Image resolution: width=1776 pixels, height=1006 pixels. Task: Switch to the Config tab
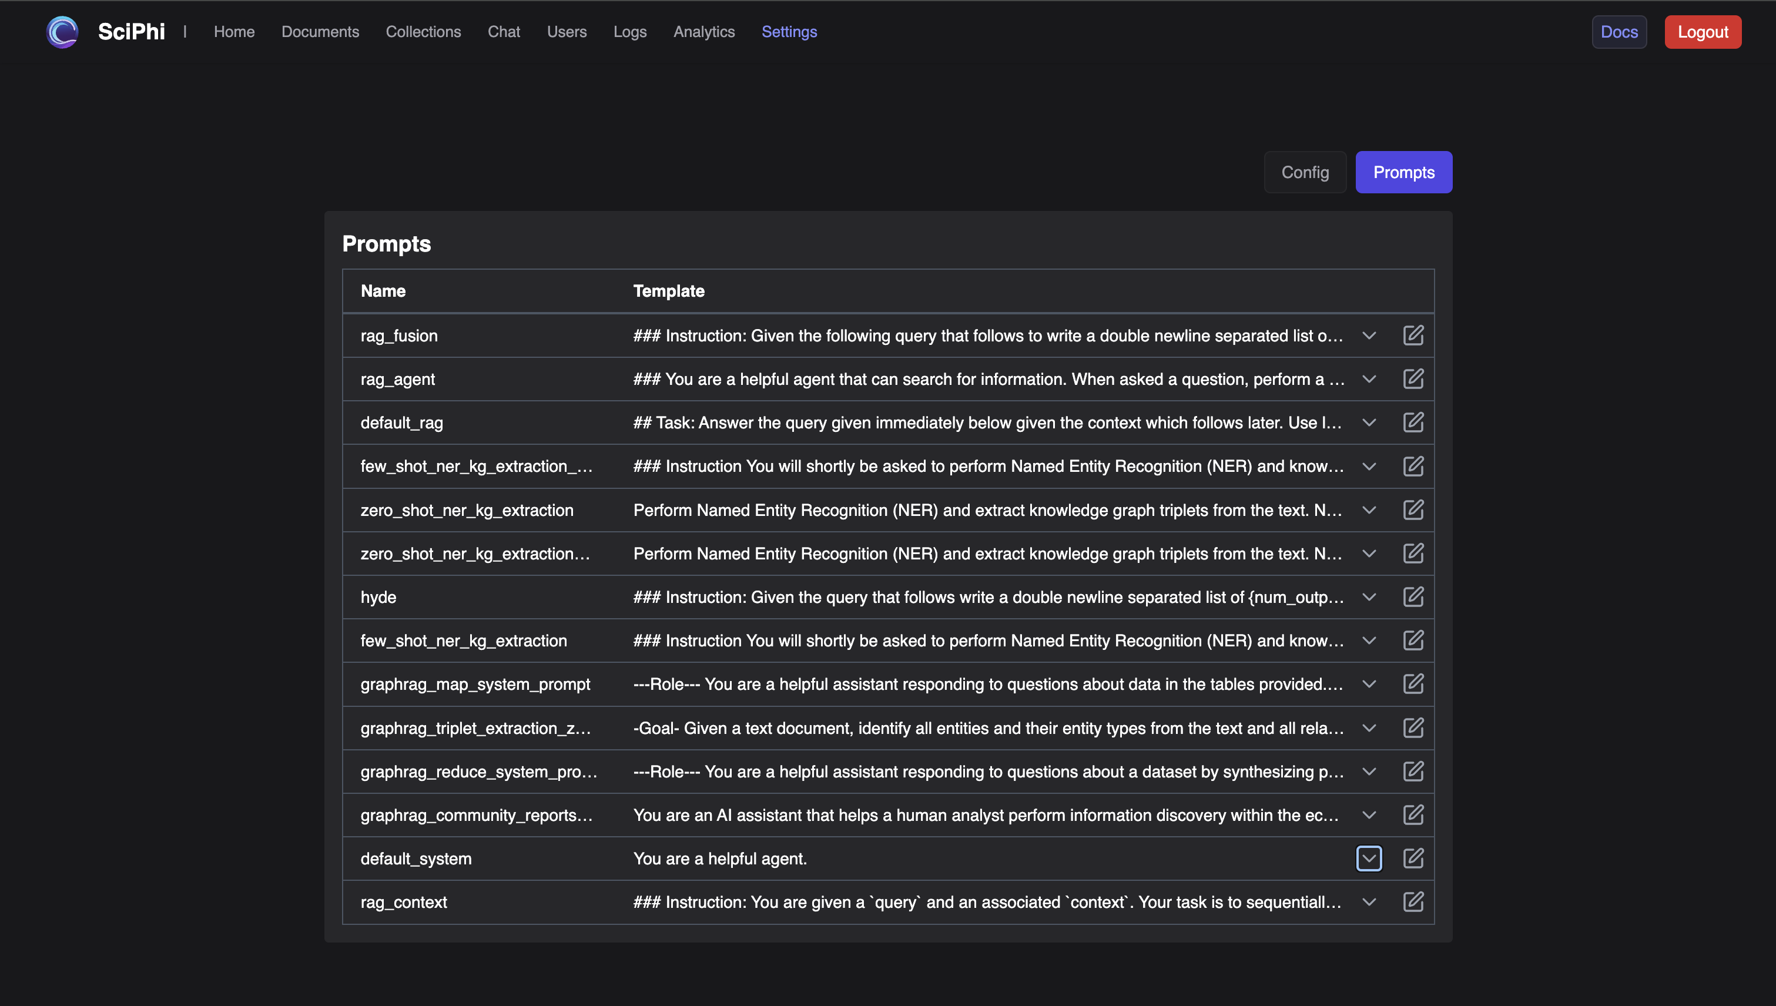coord(1305,172)
